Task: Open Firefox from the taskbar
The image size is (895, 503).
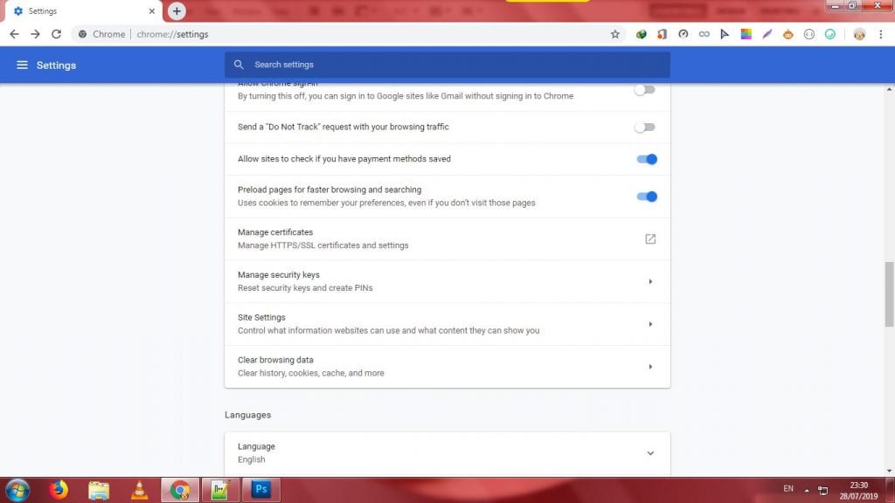Action: click(x=59, y=489)
